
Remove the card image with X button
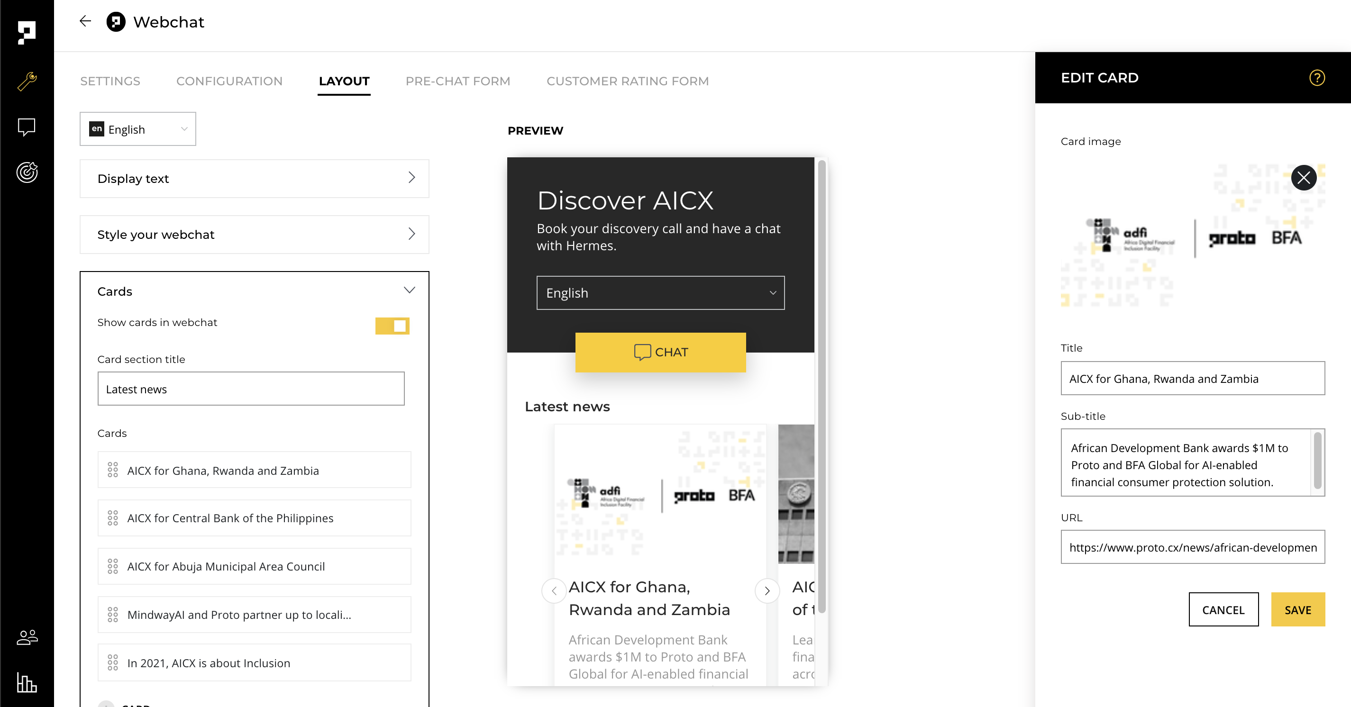(1303, 178)
